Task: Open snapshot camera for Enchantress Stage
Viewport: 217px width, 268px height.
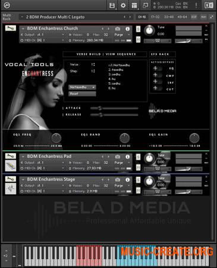Action: coord(118,180)
